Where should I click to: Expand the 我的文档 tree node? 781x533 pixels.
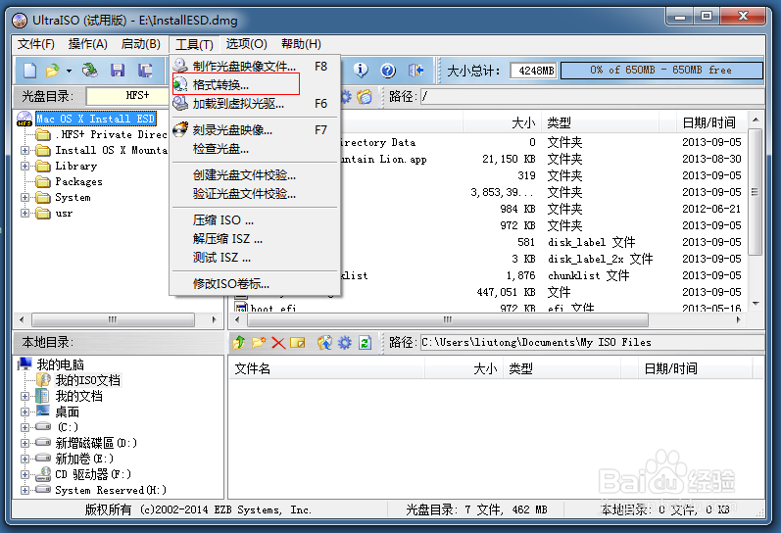coord(24,397)
